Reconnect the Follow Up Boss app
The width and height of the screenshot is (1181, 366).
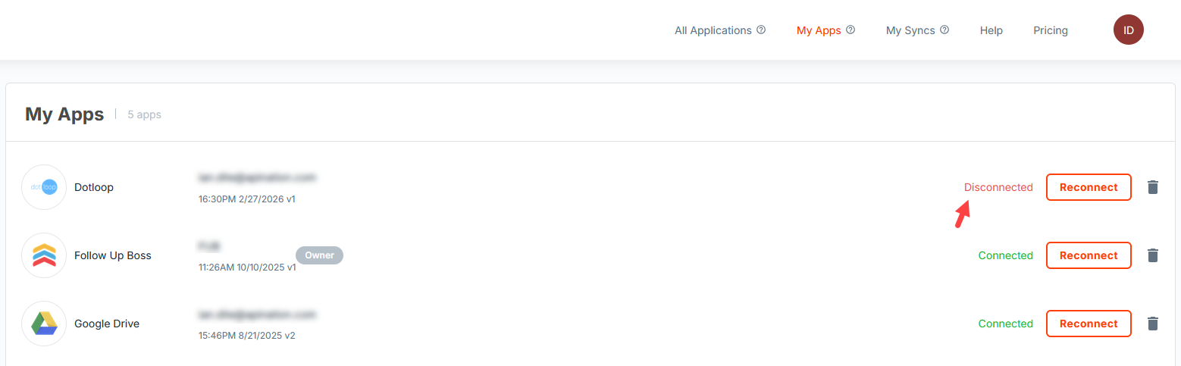pos(1089,255)
